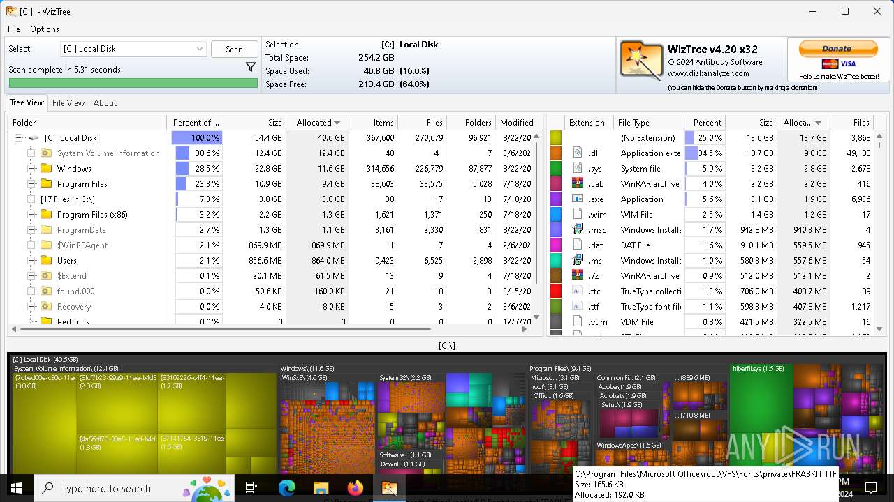Click the .ttc font file icon
The height and width of the screenshot is (502, 894).
pyautogui.click(x=578, y=291)
